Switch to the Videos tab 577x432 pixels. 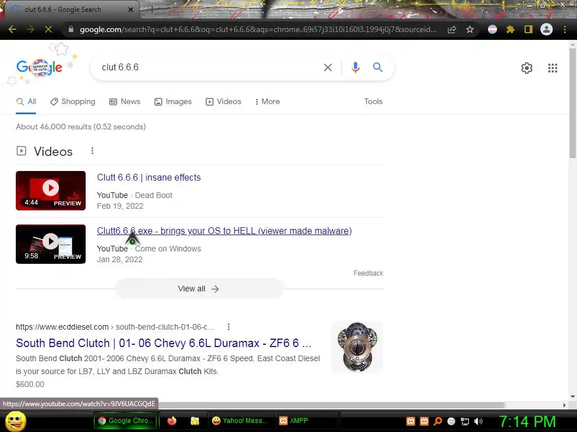coord(223,101)
